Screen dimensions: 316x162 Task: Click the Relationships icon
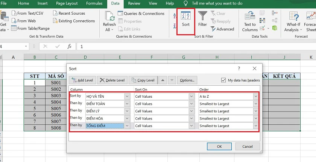click(x=275, y=21)
